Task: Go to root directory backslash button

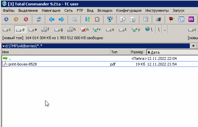Action: pos(159,30)
